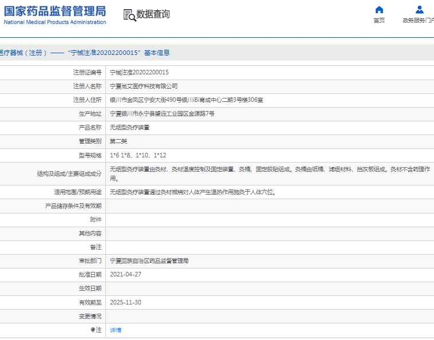Click the approval date 2021-04-27
This screenshot has width=434, height=340.
tap(125, 274)
